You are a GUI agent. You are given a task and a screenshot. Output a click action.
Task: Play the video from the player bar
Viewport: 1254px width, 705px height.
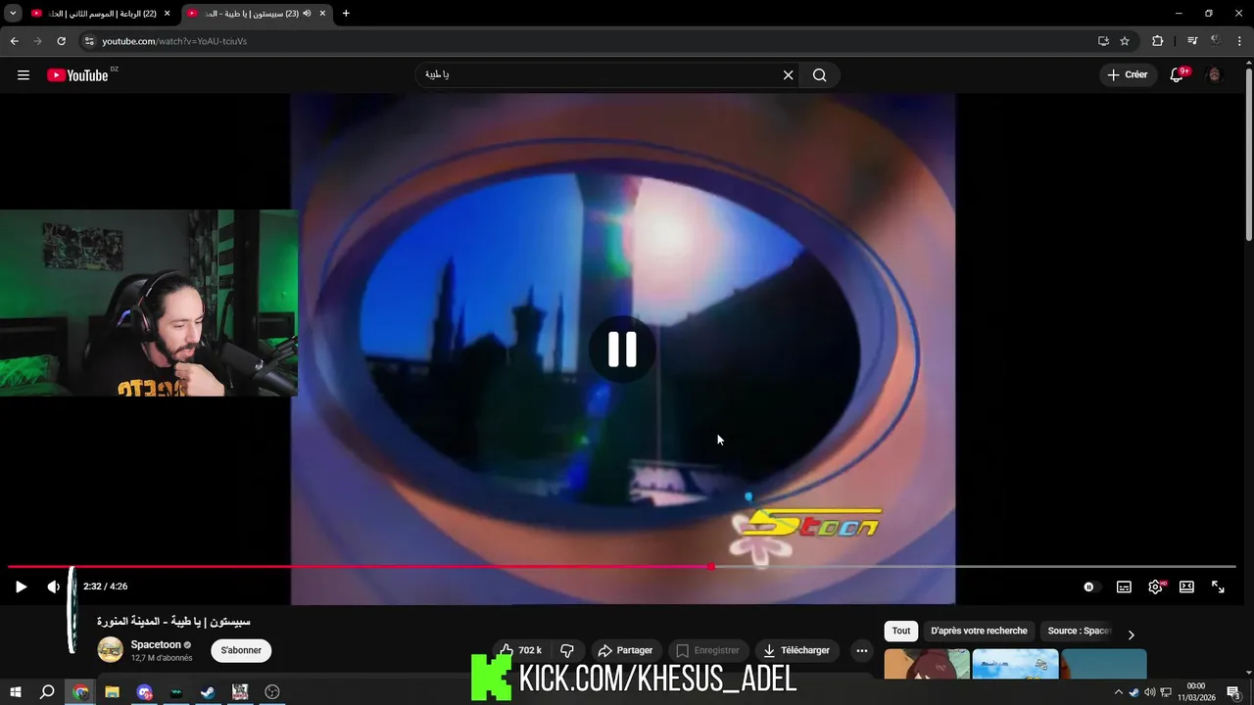pyautogui.click(x=21, y=587)
